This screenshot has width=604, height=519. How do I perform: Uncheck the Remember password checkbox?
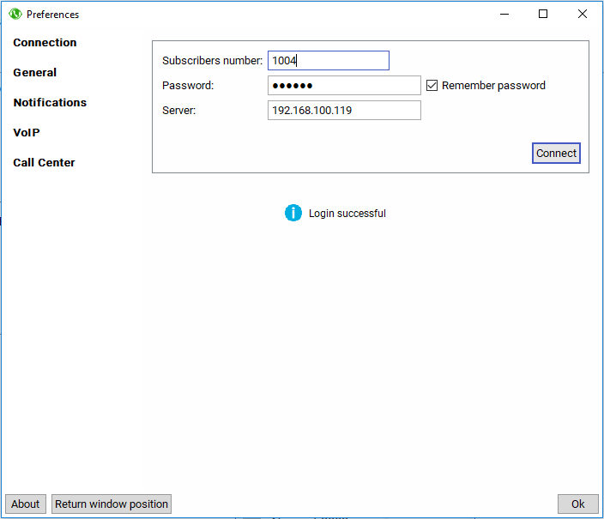(x=432, y=86)
